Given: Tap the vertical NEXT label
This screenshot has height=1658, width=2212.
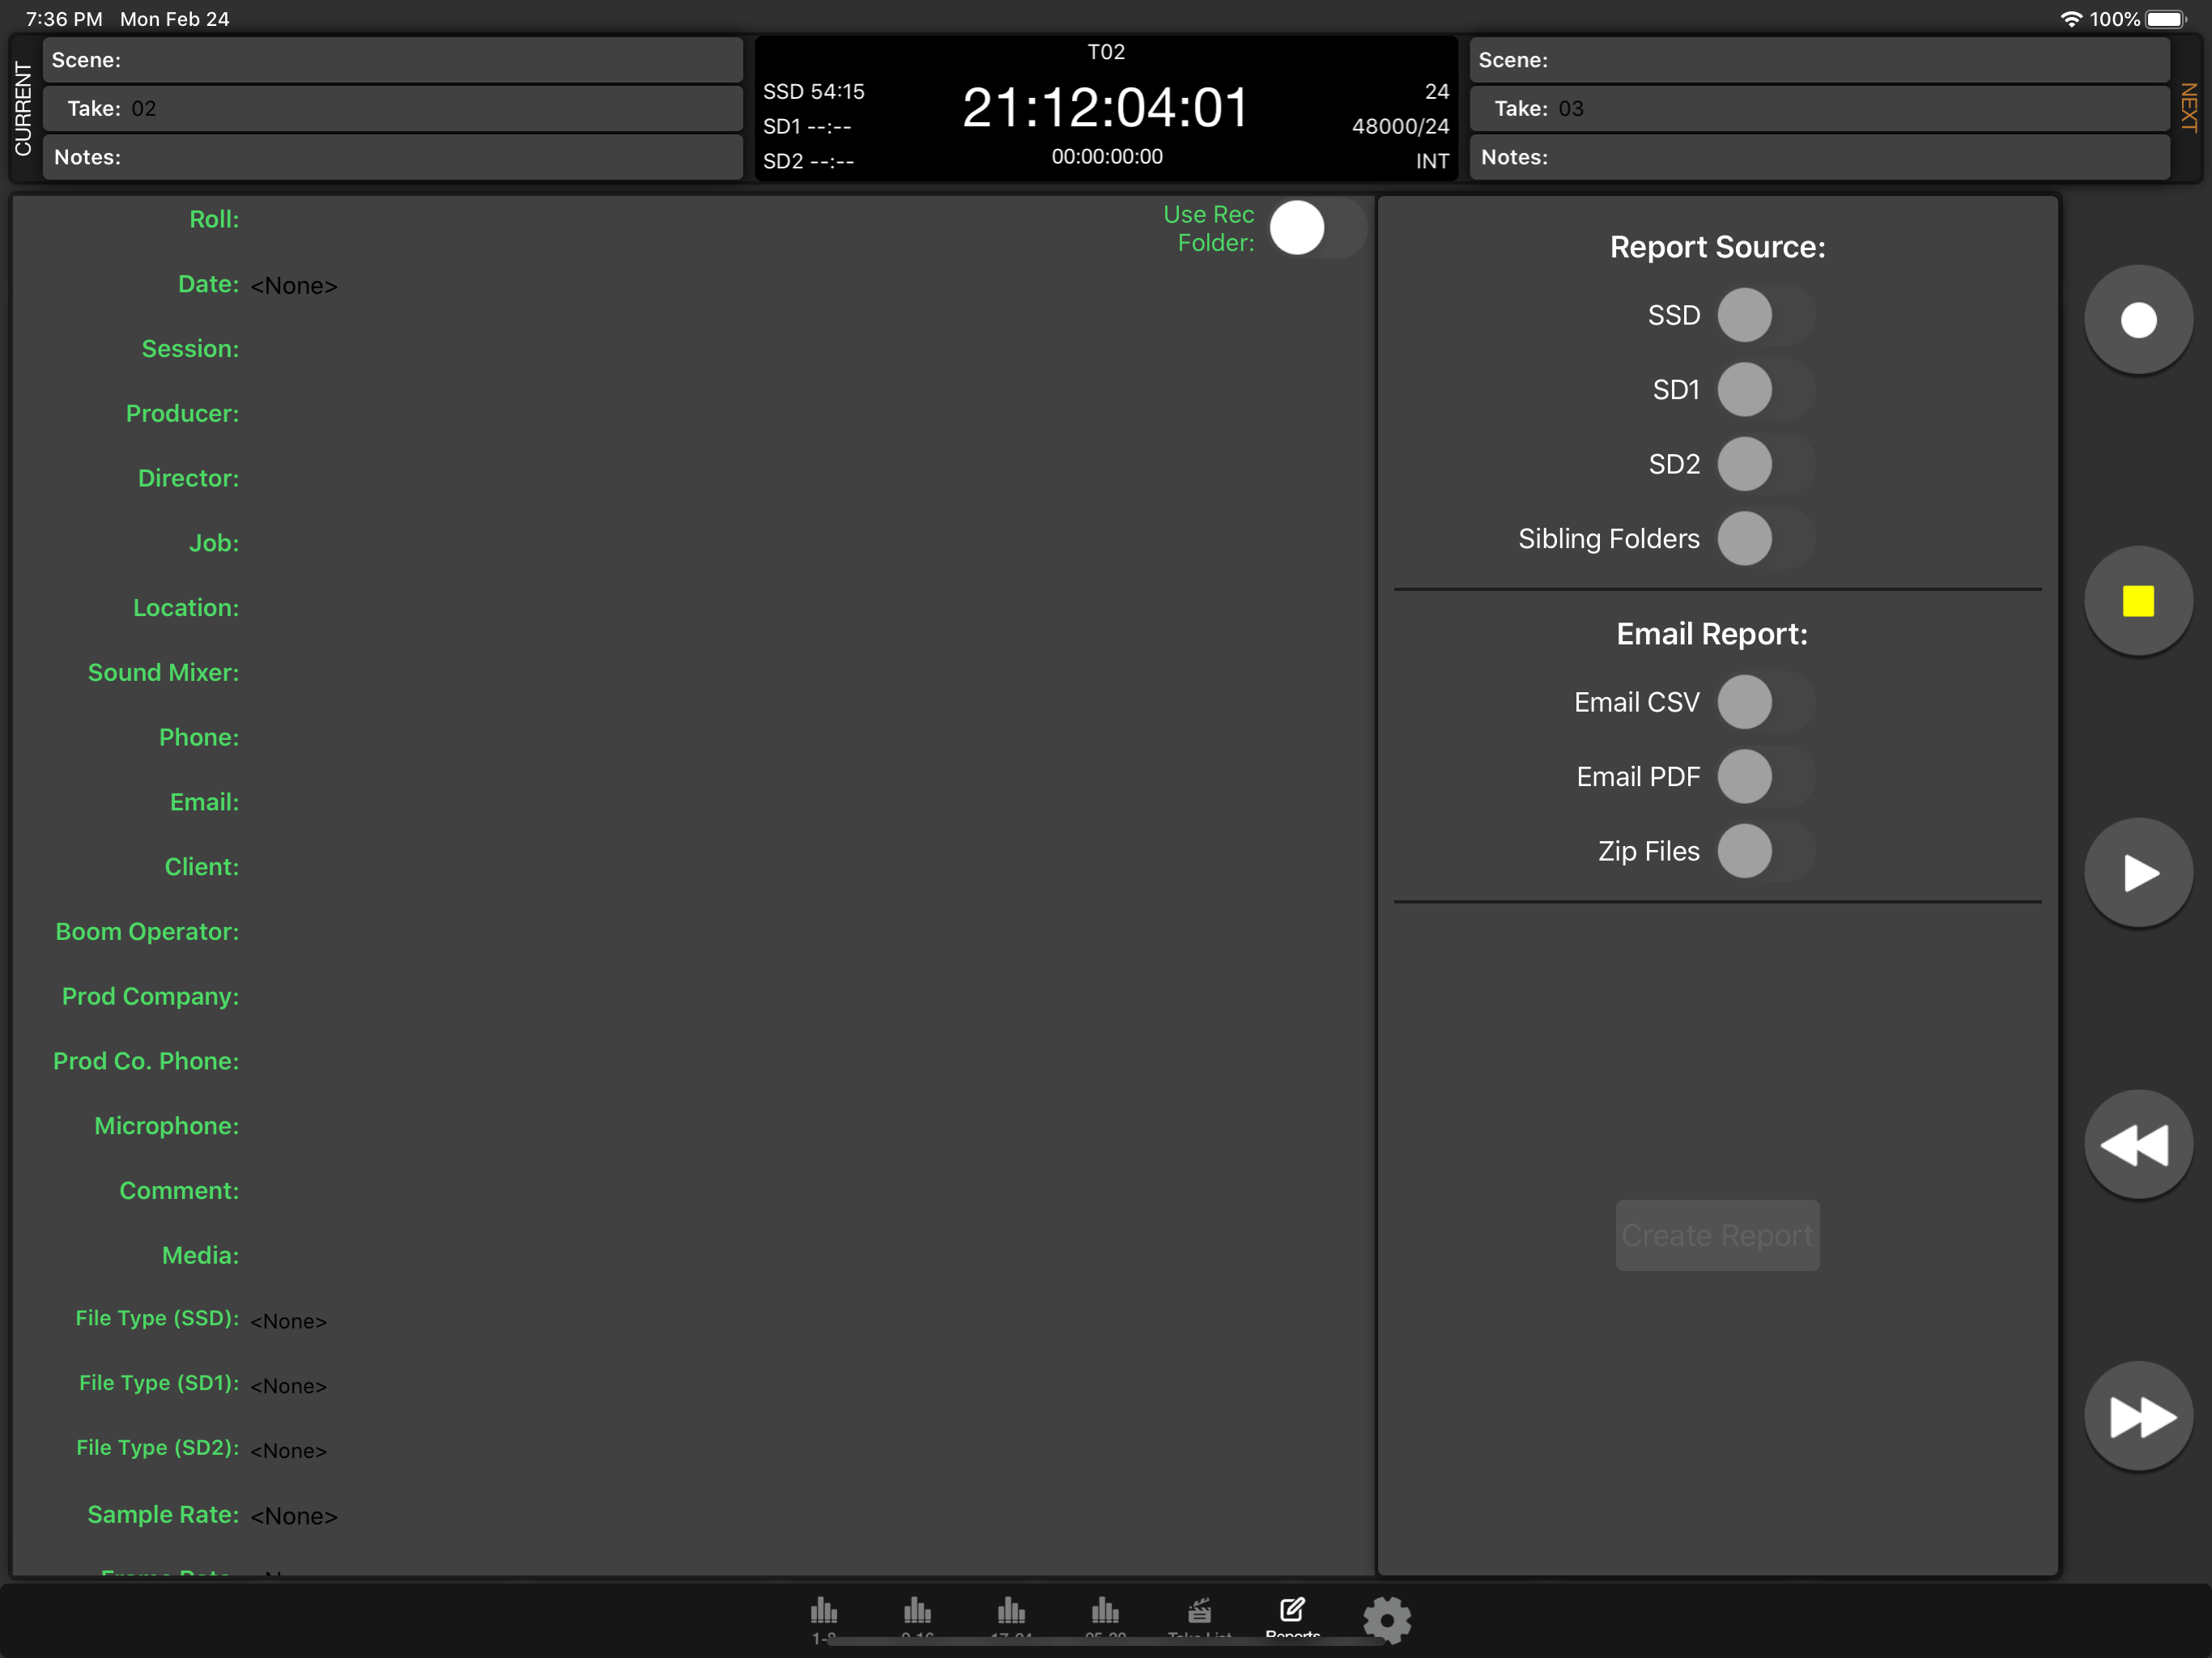Looking at the screenshot, I should (2188, 107).
